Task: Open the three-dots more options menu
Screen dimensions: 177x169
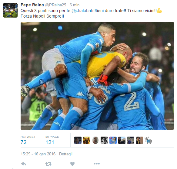Action: click(x=97, y=164)
